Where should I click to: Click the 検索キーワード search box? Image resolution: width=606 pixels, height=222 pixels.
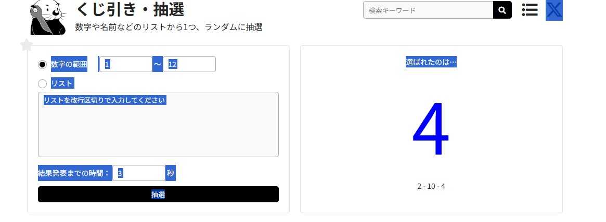[428, 10]
